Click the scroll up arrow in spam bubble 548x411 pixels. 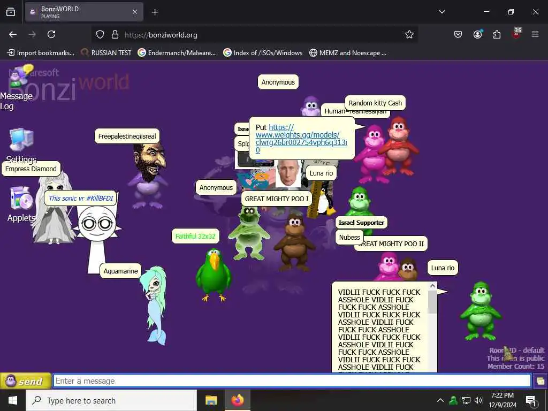[432, 286]
